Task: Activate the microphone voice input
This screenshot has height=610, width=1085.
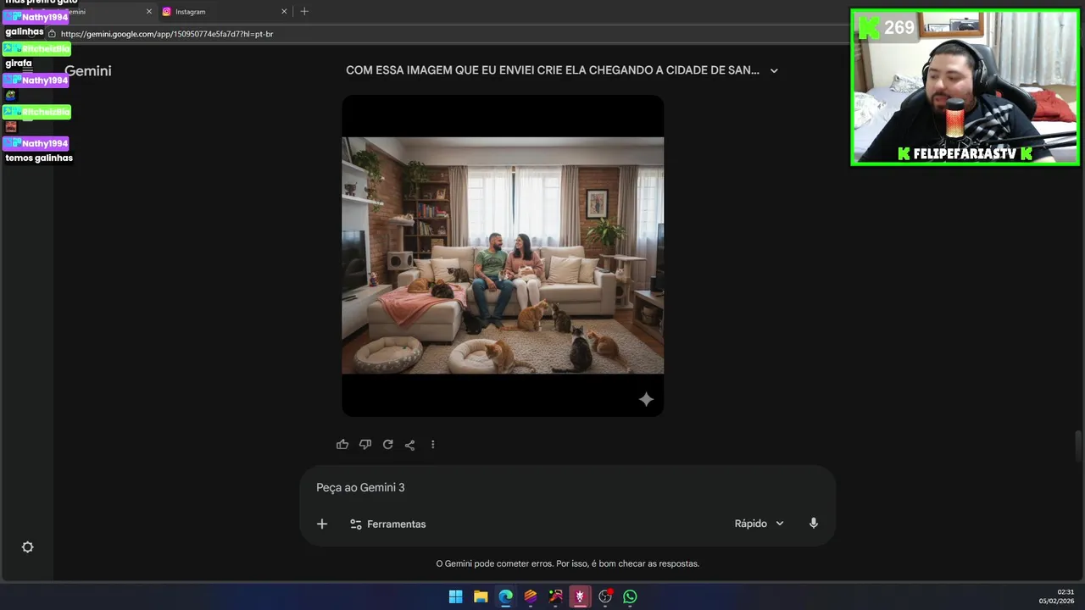Action: coord(814,524)
